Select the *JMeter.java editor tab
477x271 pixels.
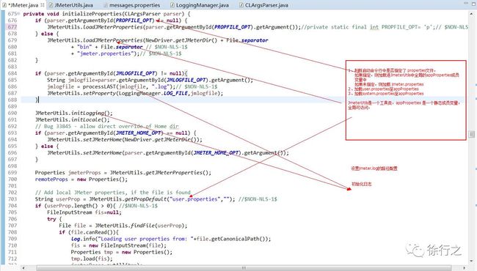23,5
